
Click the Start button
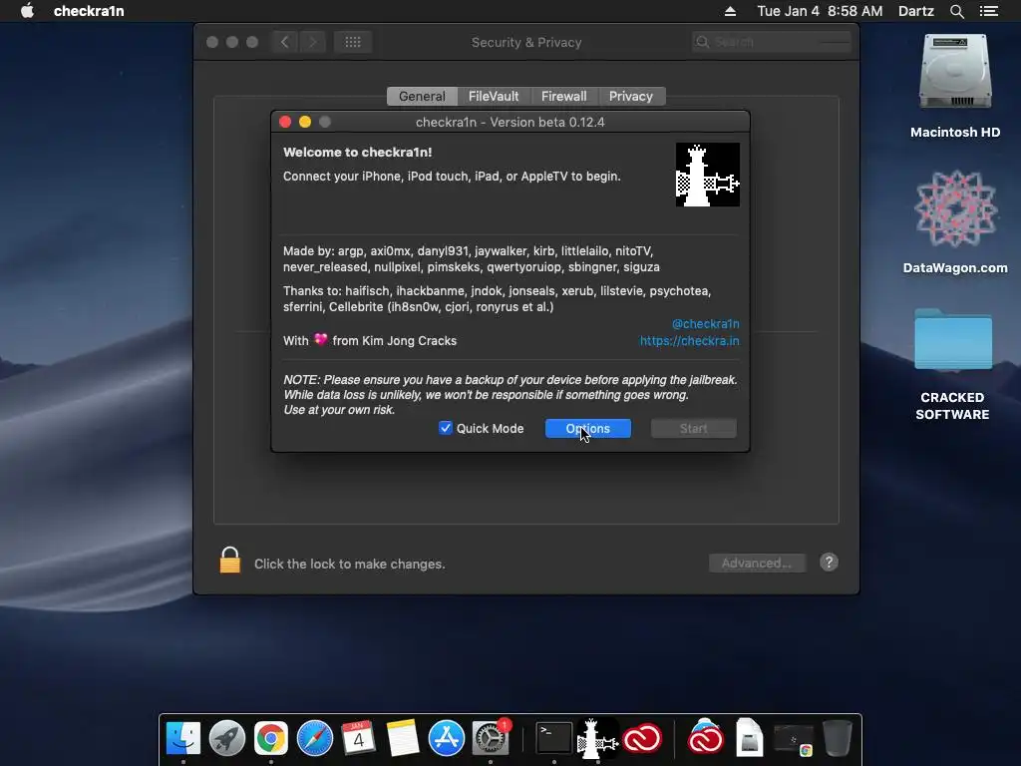[x=694, y=428]
